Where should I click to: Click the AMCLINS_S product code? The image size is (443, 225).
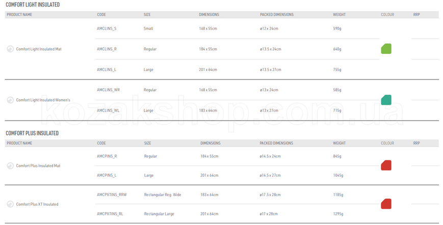click(x=107, y=29)
